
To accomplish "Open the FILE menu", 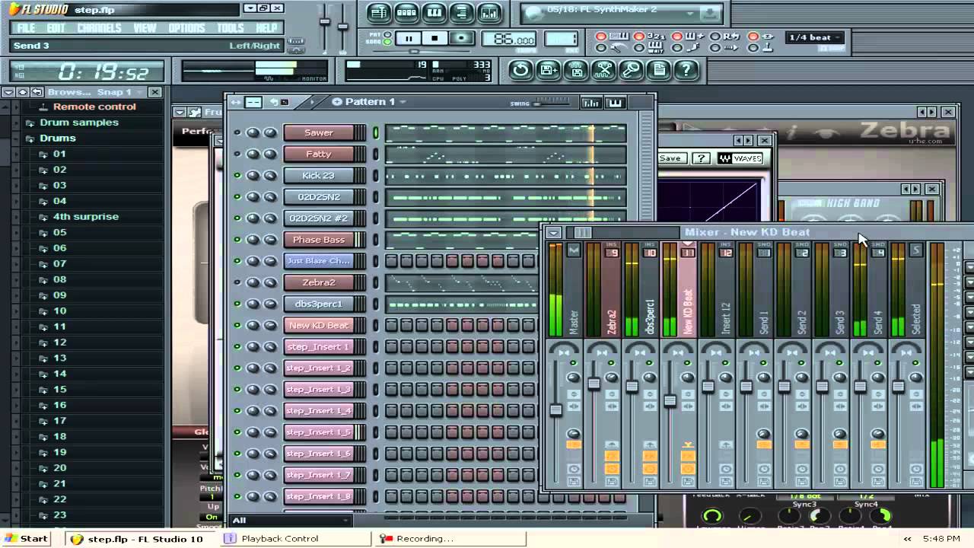I will [27, 28].
